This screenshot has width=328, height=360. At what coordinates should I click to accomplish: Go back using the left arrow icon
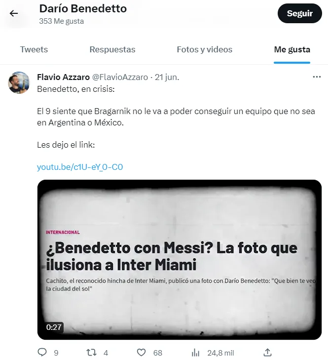click(x=14, y=13)
